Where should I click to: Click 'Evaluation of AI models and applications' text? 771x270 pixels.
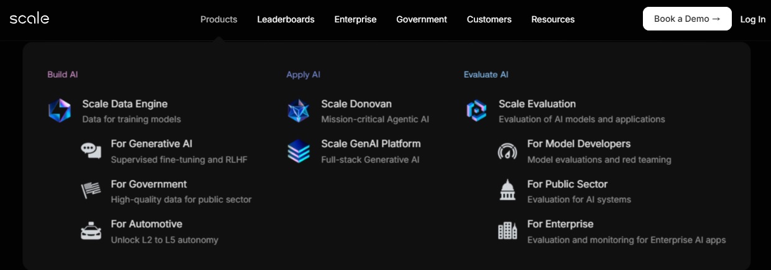click(582, 119)
